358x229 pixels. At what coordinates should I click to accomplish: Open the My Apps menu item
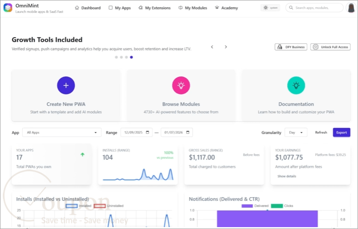[120, 8]
